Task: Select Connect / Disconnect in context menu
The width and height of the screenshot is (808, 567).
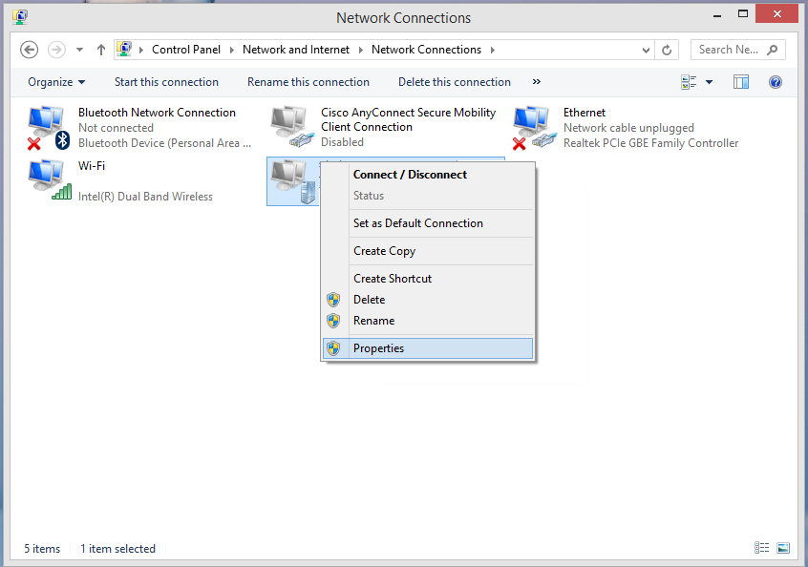Action: point(410,175)
